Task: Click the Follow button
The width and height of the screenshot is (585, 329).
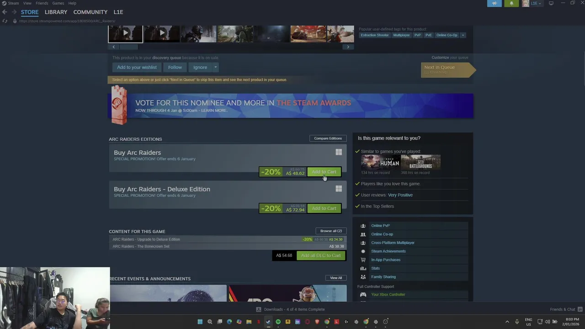Action: pyautogui.click(x=175, y=67)
